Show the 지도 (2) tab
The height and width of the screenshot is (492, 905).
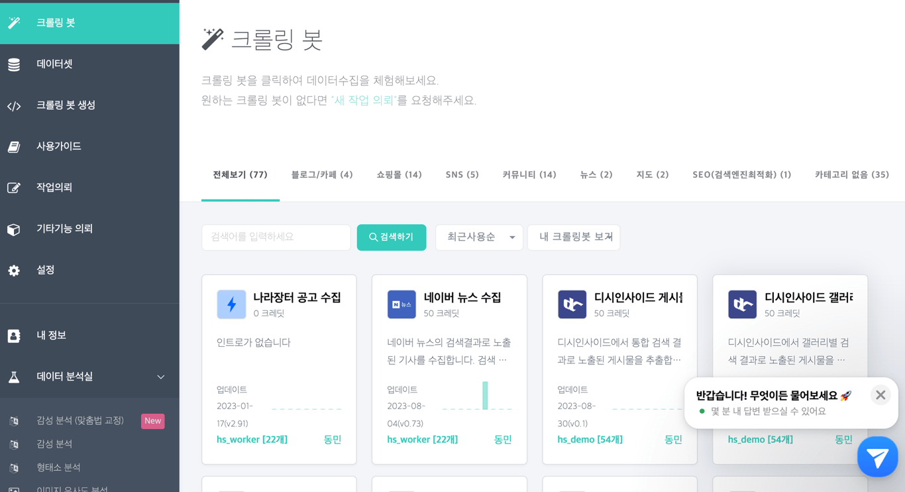coord(653,175)
